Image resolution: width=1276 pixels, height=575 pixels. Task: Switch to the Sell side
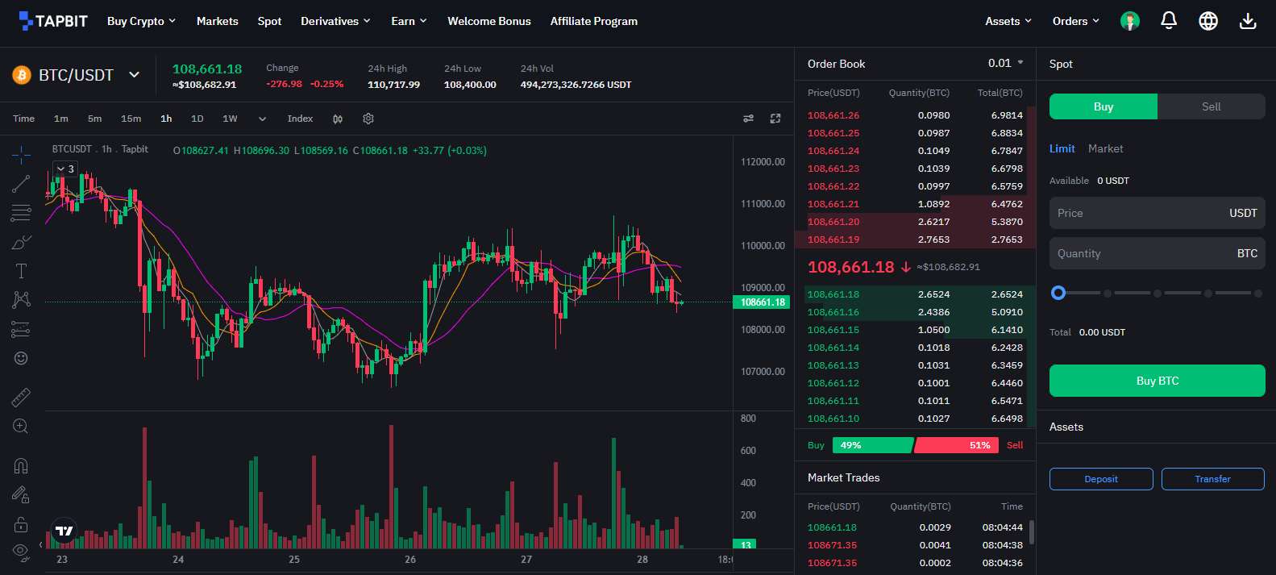tap(1211, 106)
